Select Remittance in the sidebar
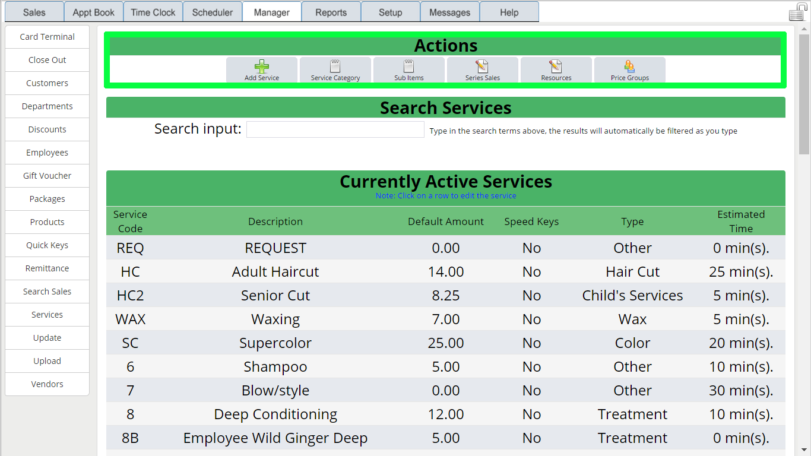Viewport: 811px width, 456px height. pos(47,268)
